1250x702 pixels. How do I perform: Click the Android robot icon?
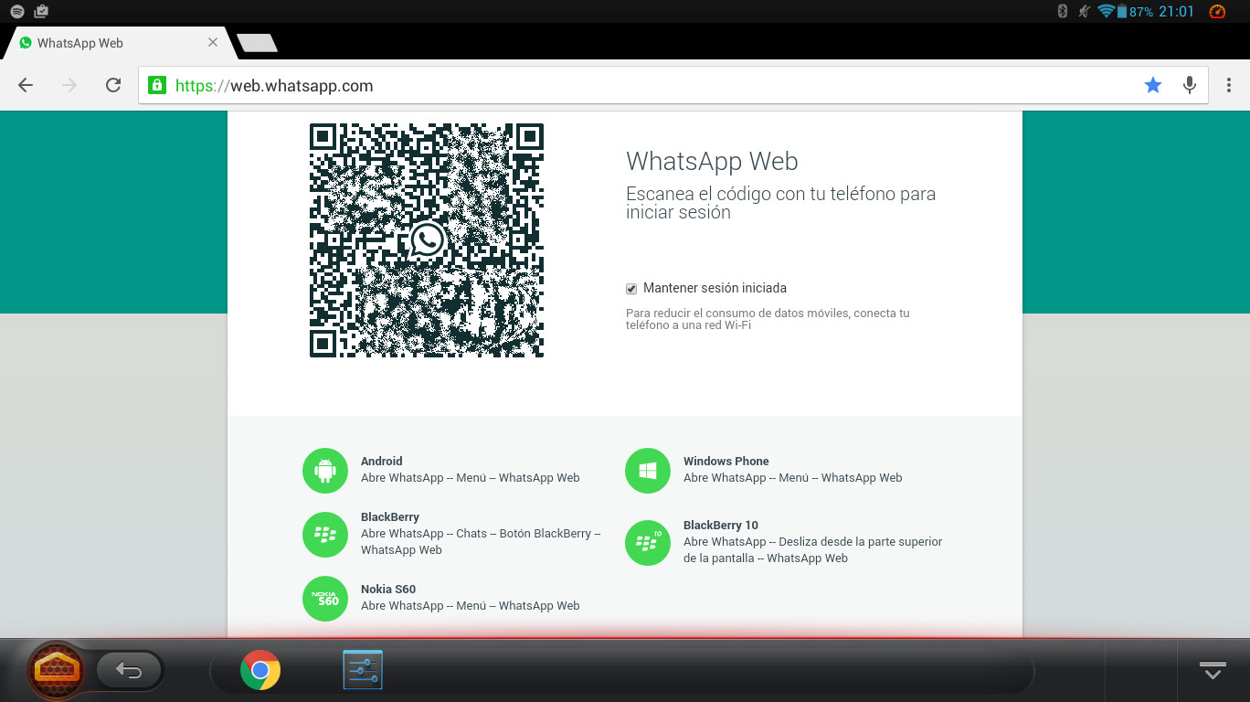[325, 471]
